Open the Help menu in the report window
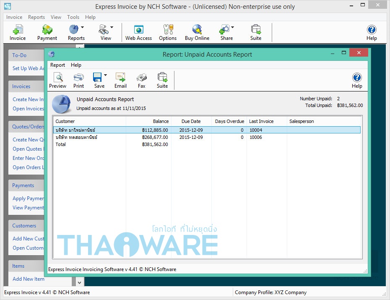The image size is (390, 300). pyautogui.click(x=76, y=65)
